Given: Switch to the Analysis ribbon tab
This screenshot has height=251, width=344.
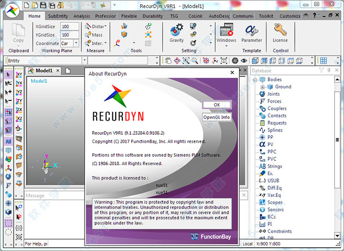Looking at the screenshot, I should coord(81,16).
